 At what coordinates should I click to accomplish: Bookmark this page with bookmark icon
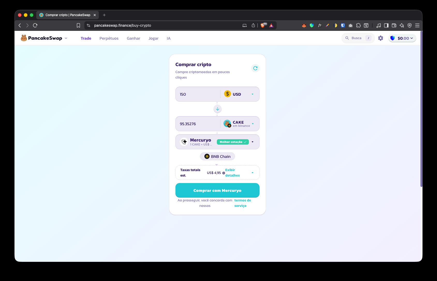[x=78, y=25]
